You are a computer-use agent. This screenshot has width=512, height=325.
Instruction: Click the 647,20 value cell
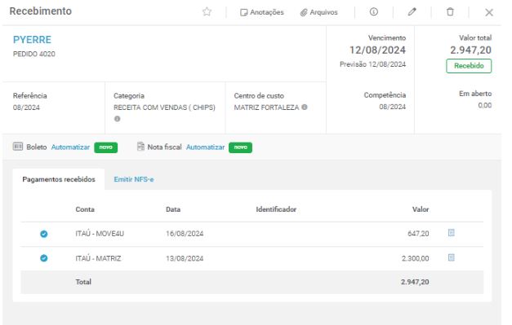tap(418, 234)
